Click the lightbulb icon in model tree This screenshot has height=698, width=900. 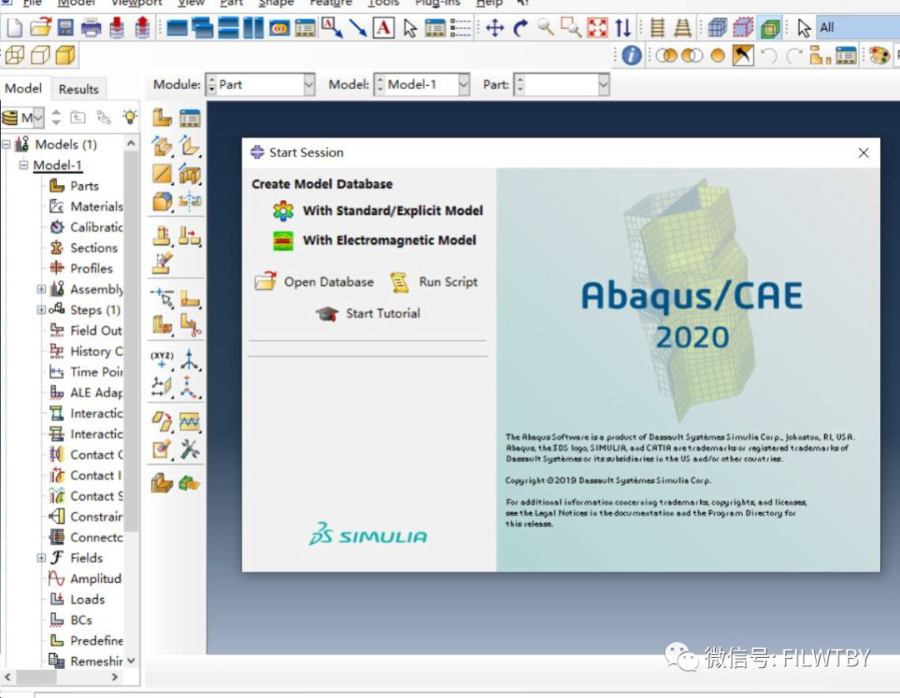pyautogui.click(x=130, y=117)
